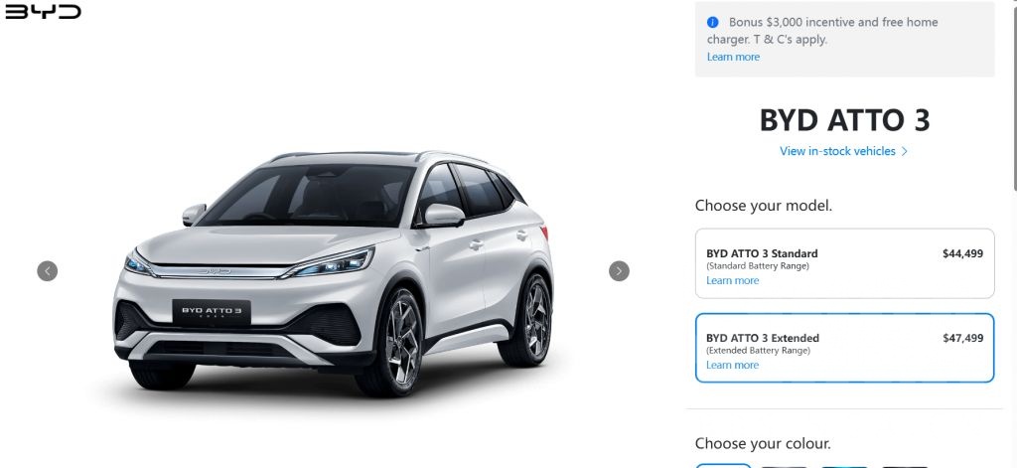Click the blue info icon in bonus banner
The width and height of the screenshot is (1017, 468).
[x=713, y=22]
